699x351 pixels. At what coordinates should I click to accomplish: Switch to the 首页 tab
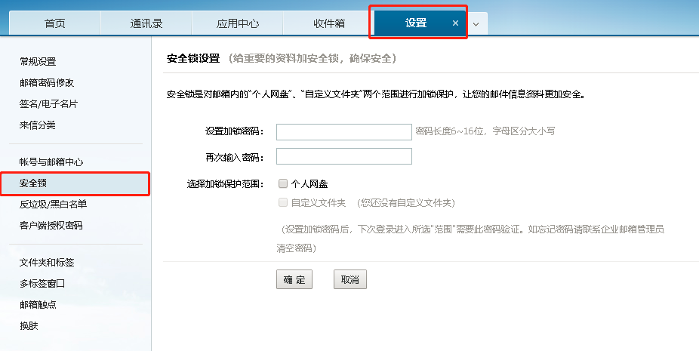click(x=54, y=23)
